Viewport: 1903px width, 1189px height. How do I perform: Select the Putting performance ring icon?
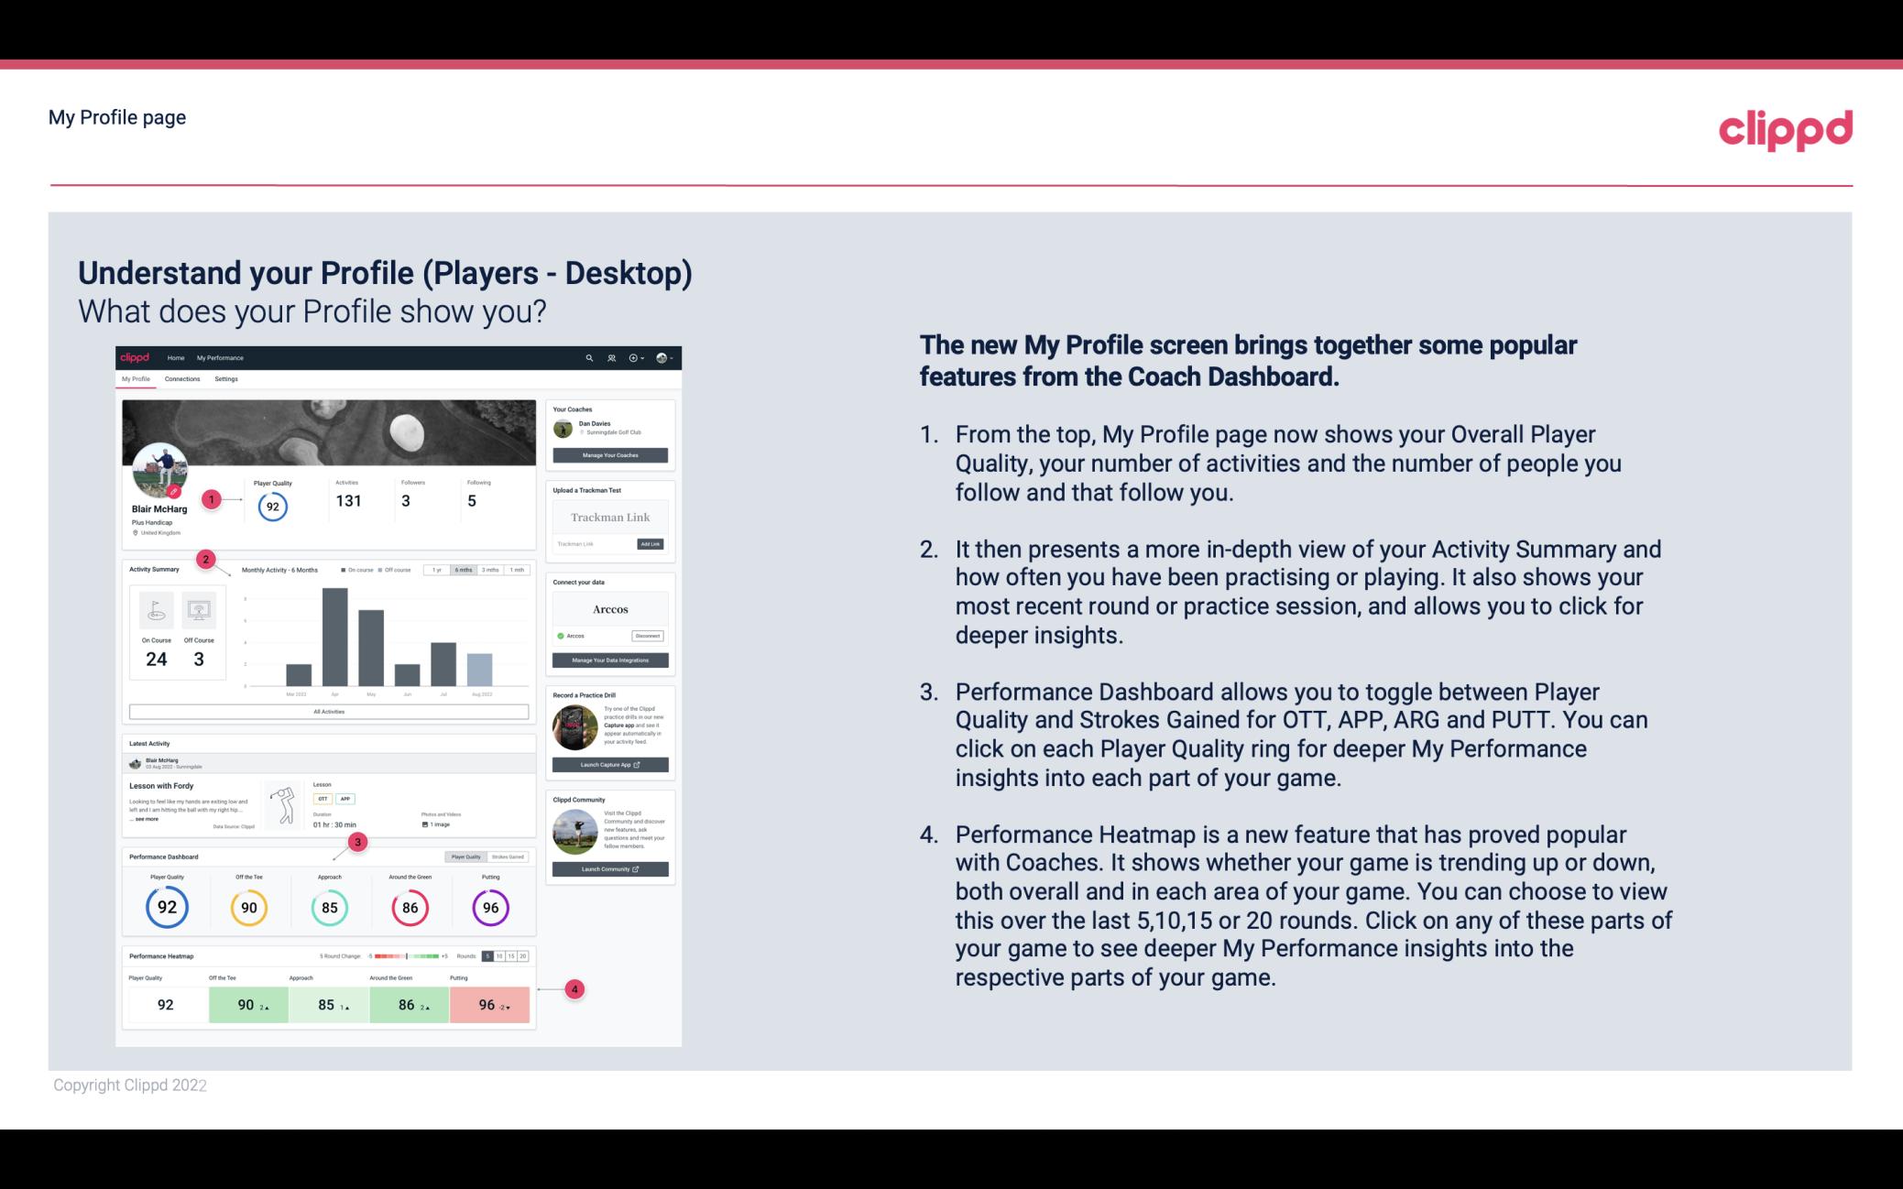[489, 907]
